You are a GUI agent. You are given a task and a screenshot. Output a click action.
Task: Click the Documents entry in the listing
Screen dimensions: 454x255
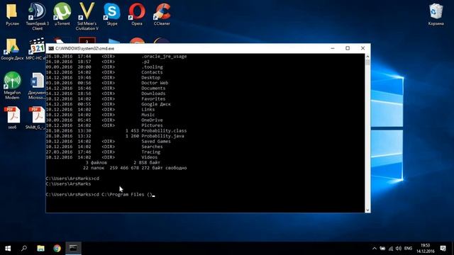[153, 88]
